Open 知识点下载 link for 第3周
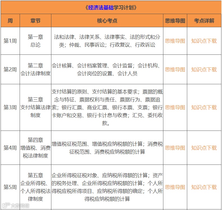Viewport: 222px width, 210px height. [x=204, y=108]
